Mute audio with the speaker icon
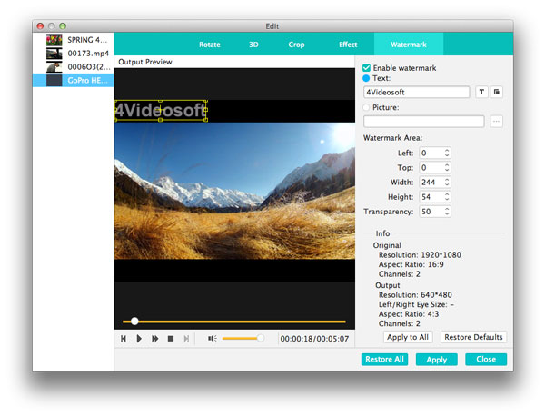The width and height of the screenshot is (545, 416). pyautogui.click(x=212, y=338)
